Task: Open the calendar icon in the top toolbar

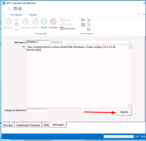Action: pyautogui.click(x=15, y=9)
